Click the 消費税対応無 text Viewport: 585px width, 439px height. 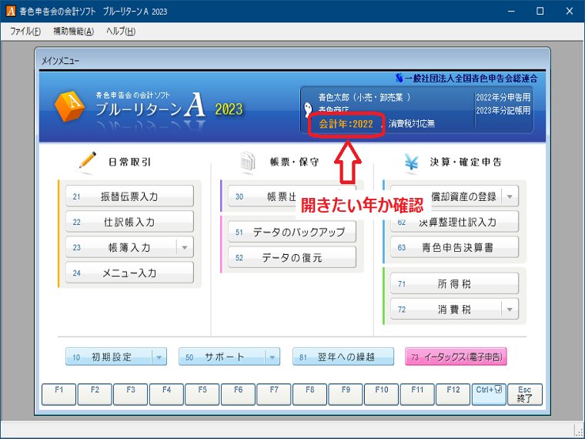(412, 124)
